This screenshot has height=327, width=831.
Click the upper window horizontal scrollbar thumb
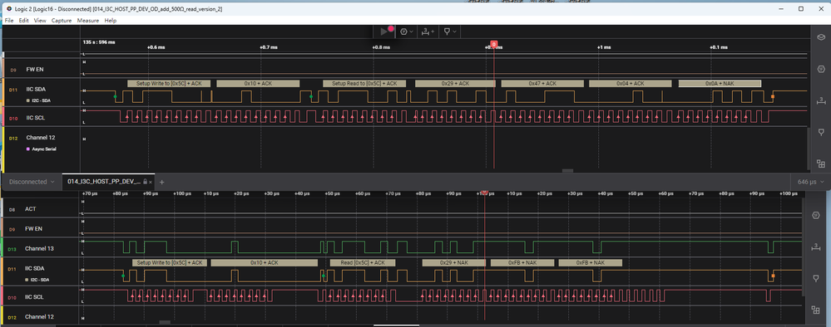pyautogui.click(x=567, y=170)
